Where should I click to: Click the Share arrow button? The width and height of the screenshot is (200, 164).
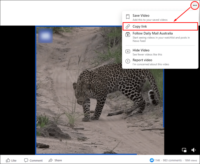[55, 160]
